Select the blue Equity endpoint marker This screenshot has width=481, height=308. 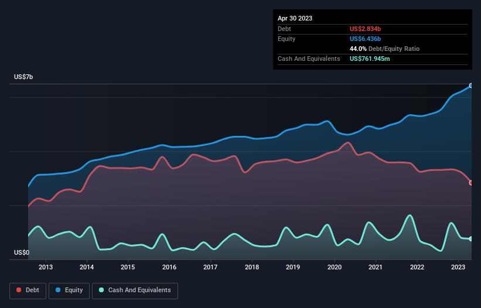point(471,85)
